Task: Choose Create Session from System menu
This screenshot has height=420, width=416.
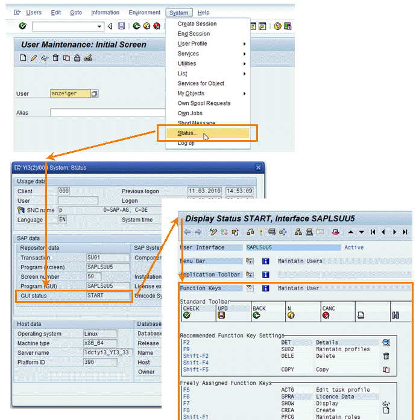Action: (197, 24)
